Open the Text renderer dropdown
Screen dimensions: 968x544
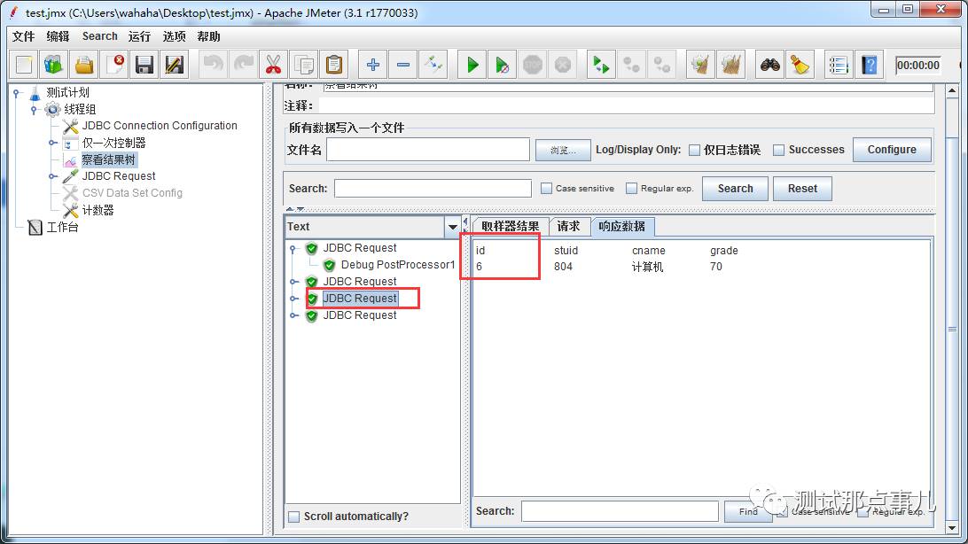pos(452,227)
